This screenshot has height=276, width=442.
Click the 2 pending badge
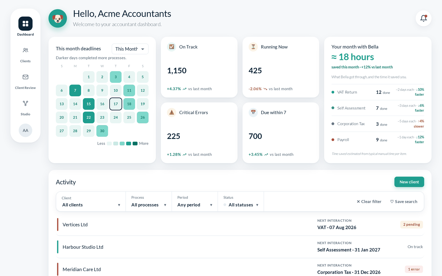412,224
